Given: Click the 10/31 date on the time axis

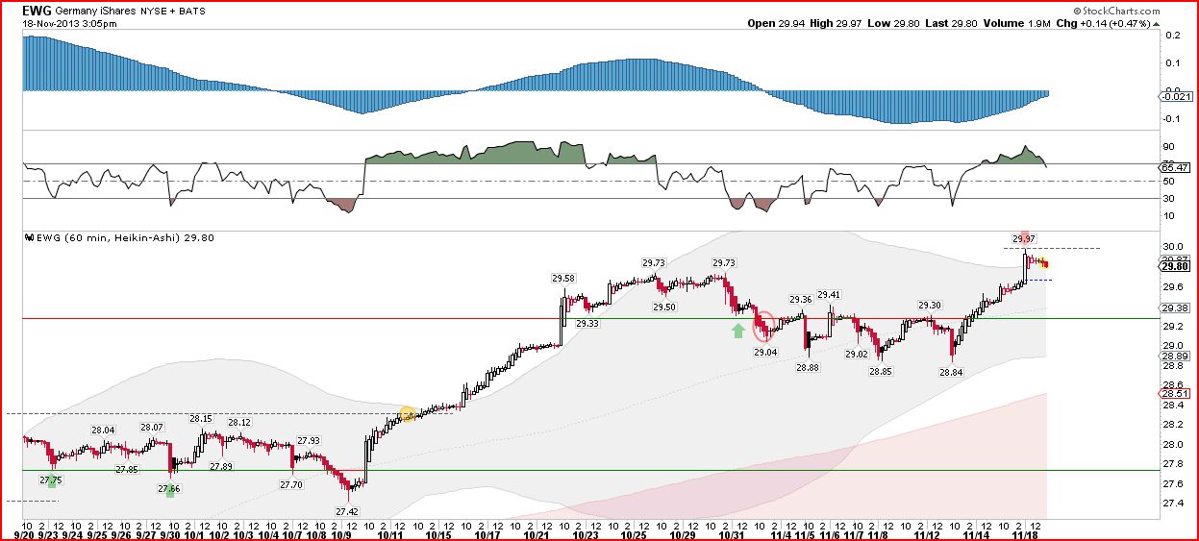Looking at the screenshot, I should [x=734, y=533].
